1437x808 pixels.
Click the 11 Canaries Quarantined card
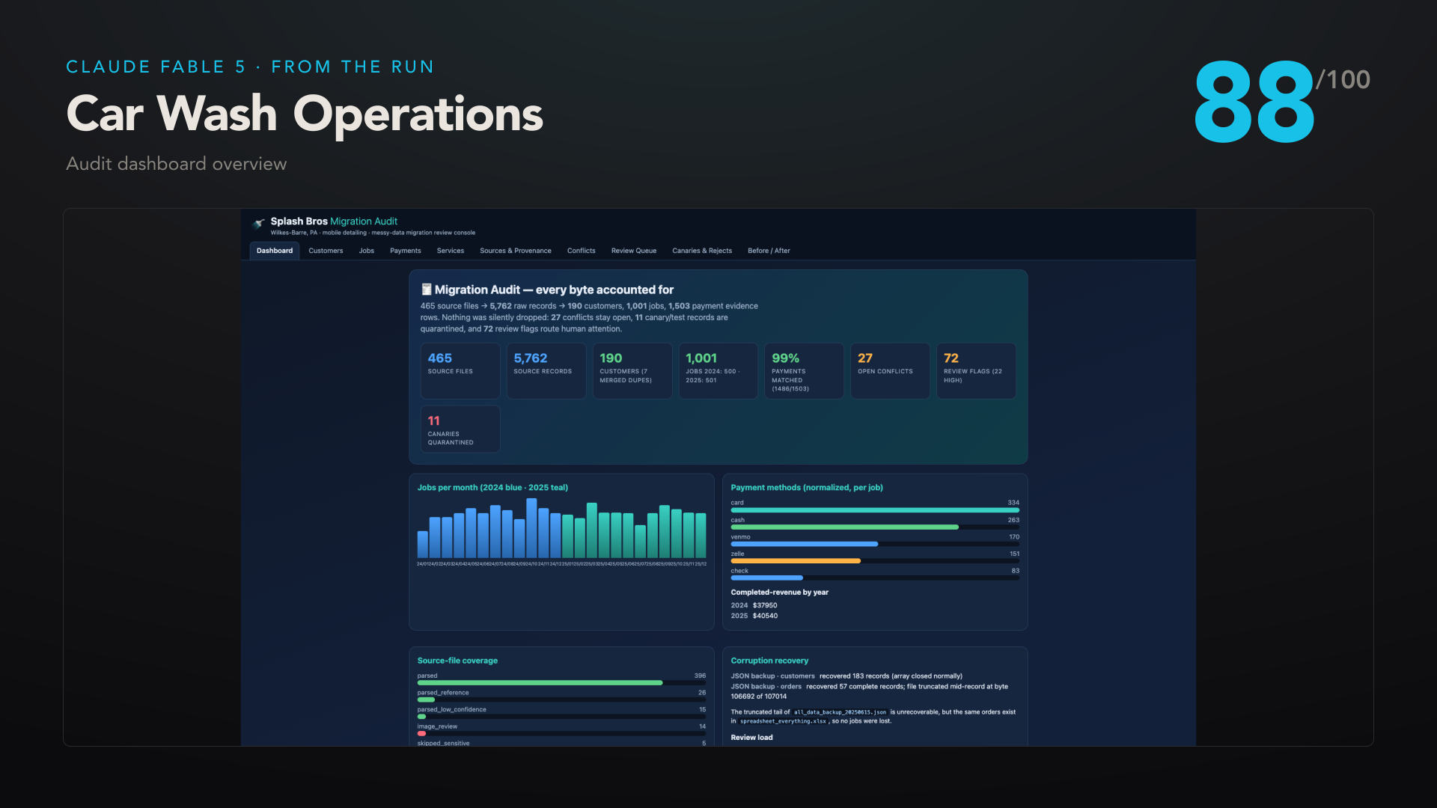(x=460, y=429)
